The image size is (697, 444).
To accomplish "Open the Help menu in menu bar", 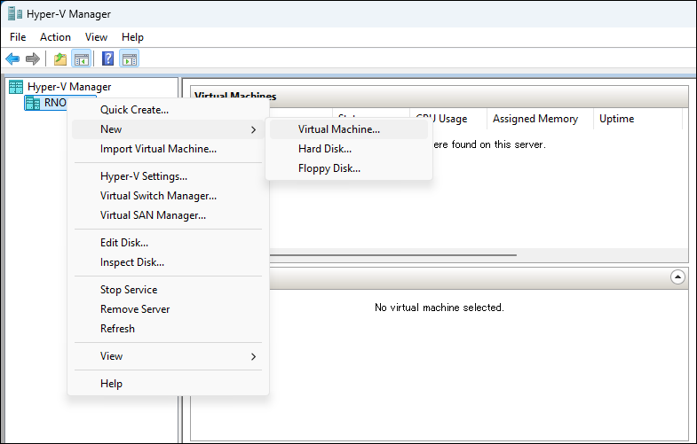I will [132, 37].
